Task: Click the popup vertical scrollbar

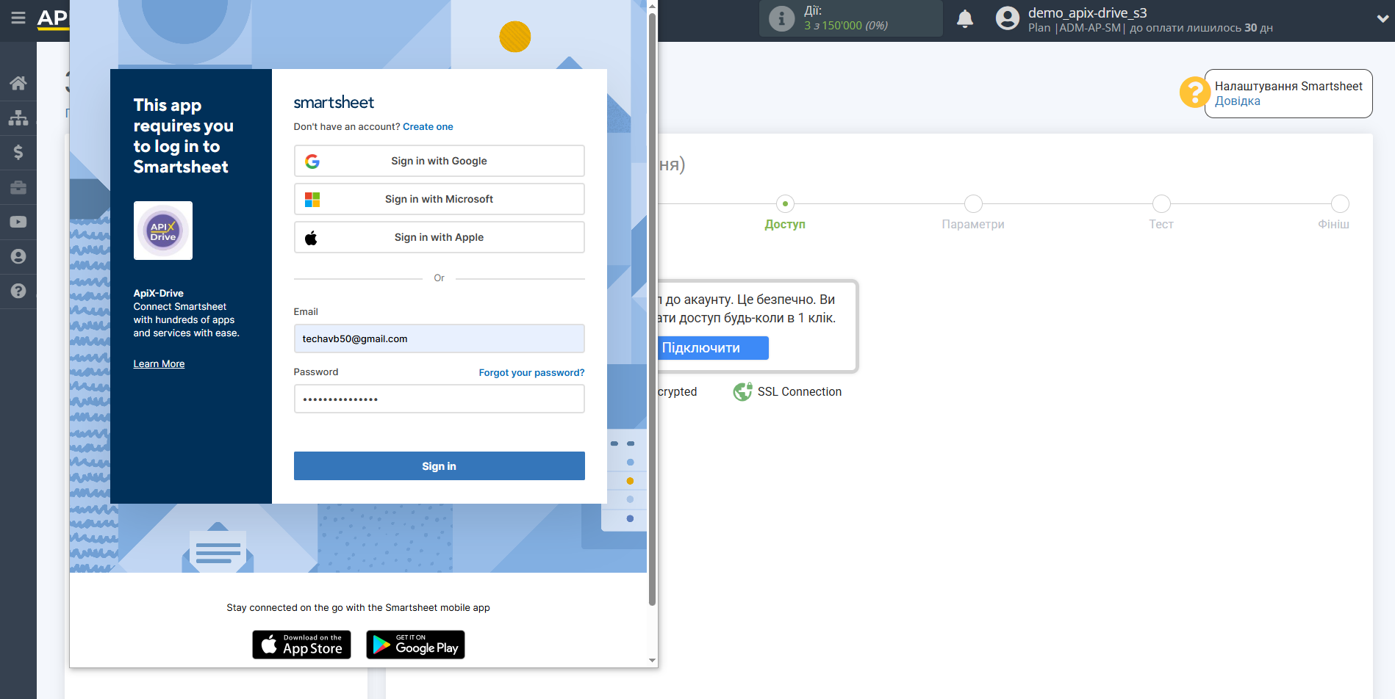Action: click(x=652, y=308)
